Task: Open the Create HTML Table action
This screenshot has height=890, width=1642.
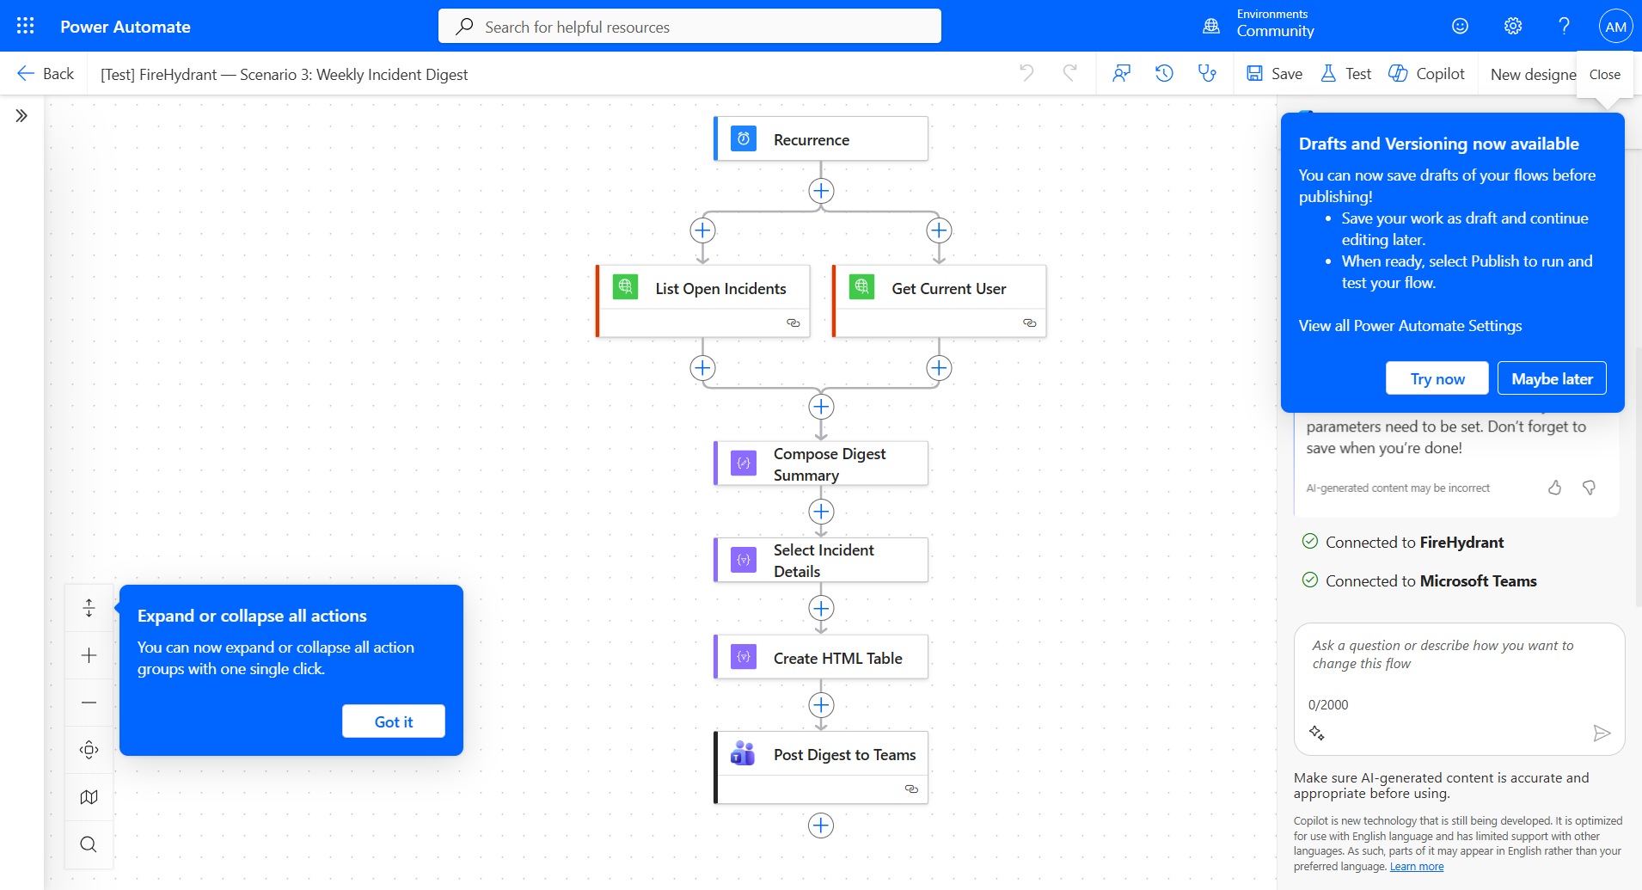Action: click(x=821, y=657)
